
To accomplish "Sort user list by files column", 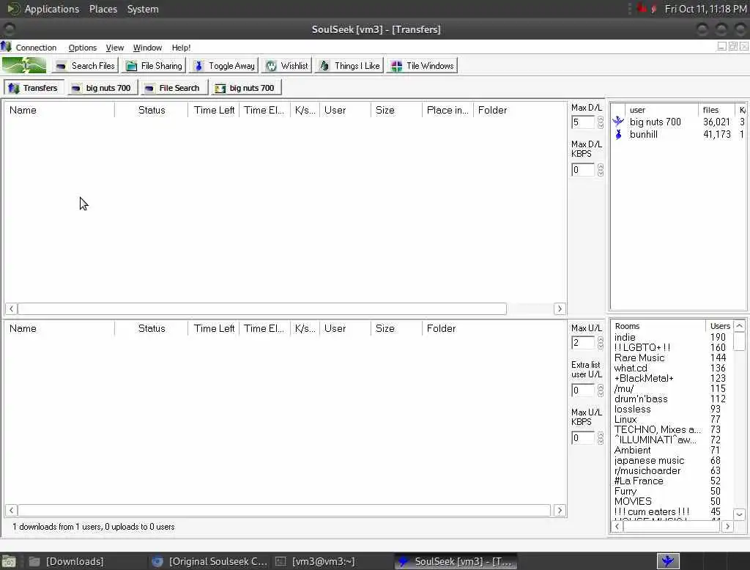I will tap(716, 110).
